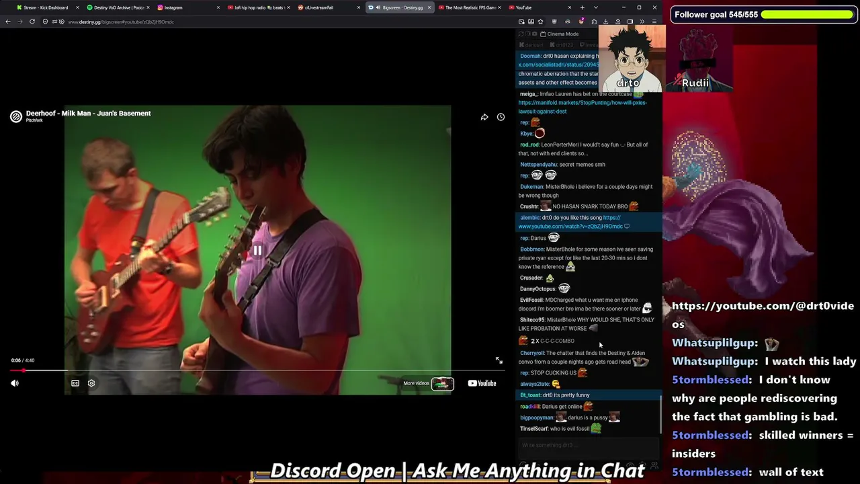This screenshot has width=860, height=484.
Task: Enter fullscreen on the embedded video
Action: point(499,360)
